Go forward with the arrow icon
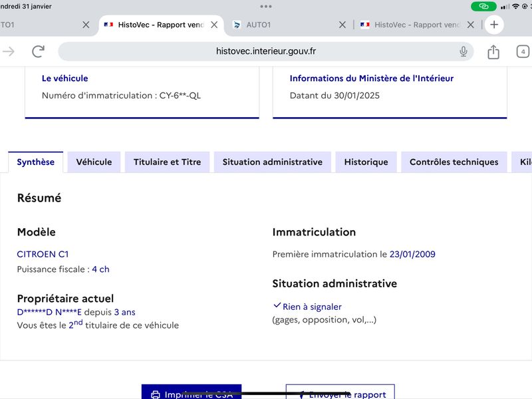The image size is (532, 399). pos(9,52)
